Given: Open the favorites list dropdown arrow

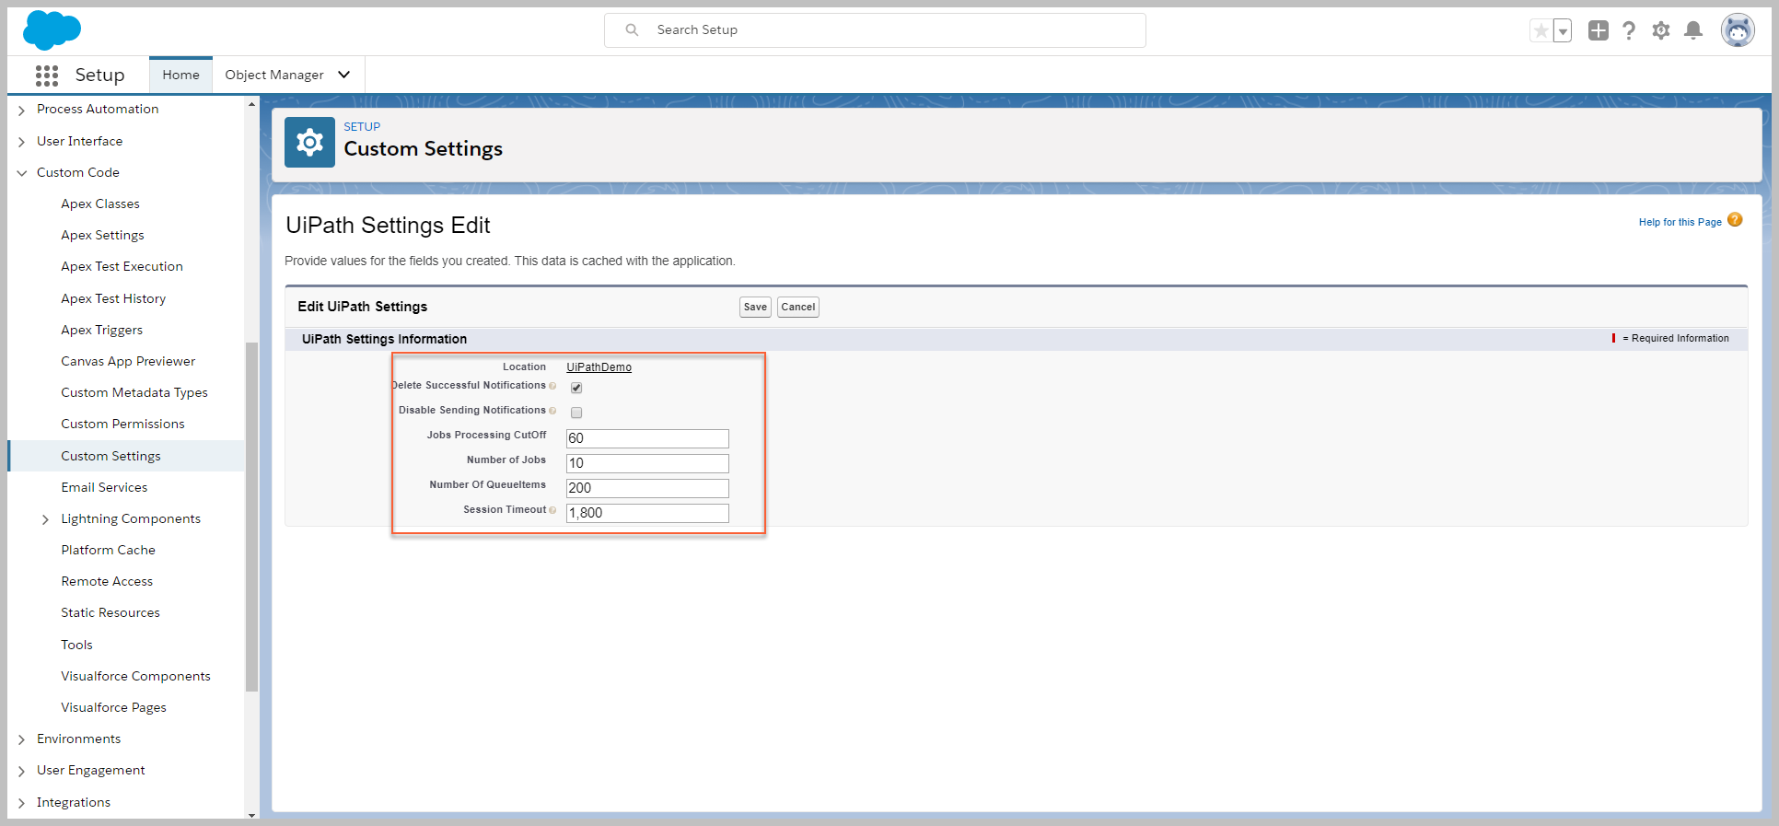Looking at the screenshot, I should tap(1563, 30).
